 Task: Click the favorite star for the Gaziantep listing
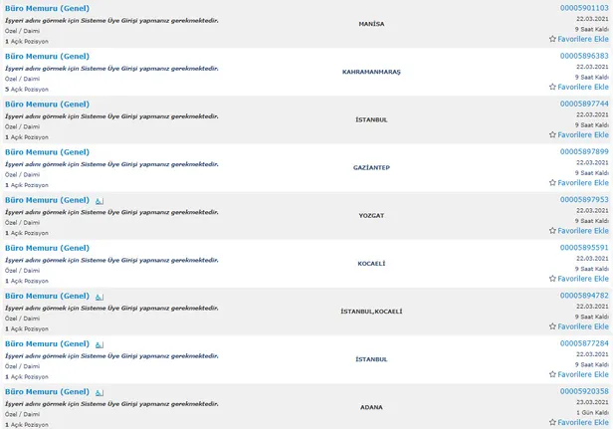[552, 182]
